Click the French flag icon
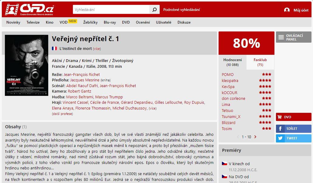 click(54, 48)
